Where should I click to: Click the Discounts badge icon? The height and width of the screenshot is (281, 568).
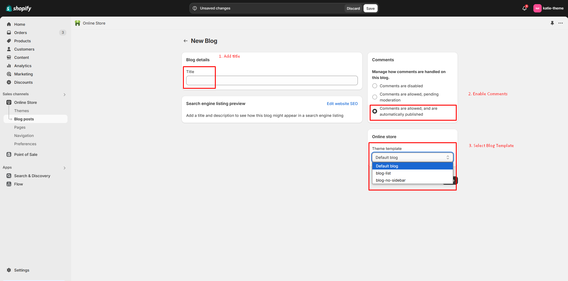9,82
